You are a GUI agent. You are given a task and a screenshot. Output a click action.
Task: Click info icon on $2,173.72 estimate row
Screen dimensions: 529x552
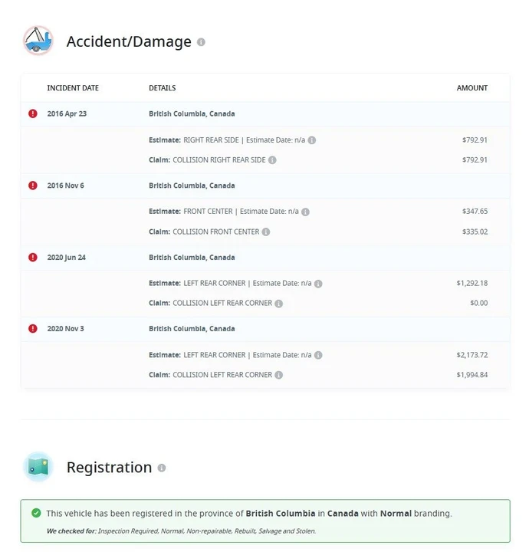click(x=318, y=355)
